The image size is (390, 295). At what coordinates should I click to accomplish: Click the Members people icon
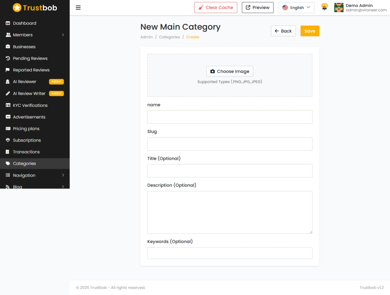[x=8, y=35]
